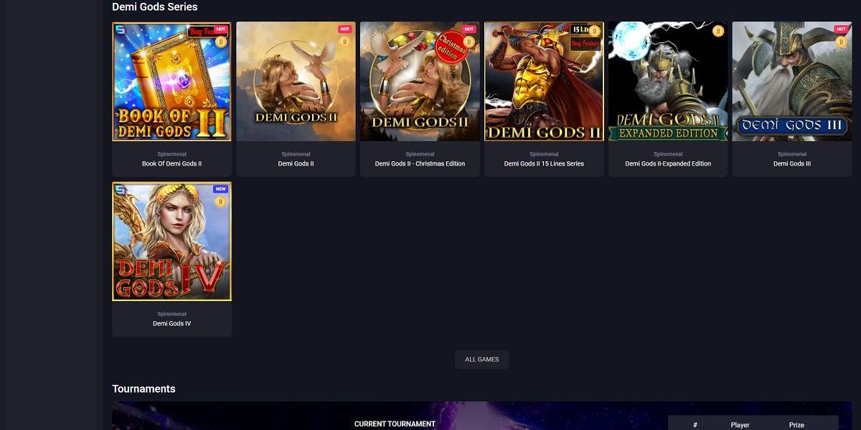Click the 'Demi Gods Series' heading
This screenshot has height=430, width=861.
[x=155, y=6]
